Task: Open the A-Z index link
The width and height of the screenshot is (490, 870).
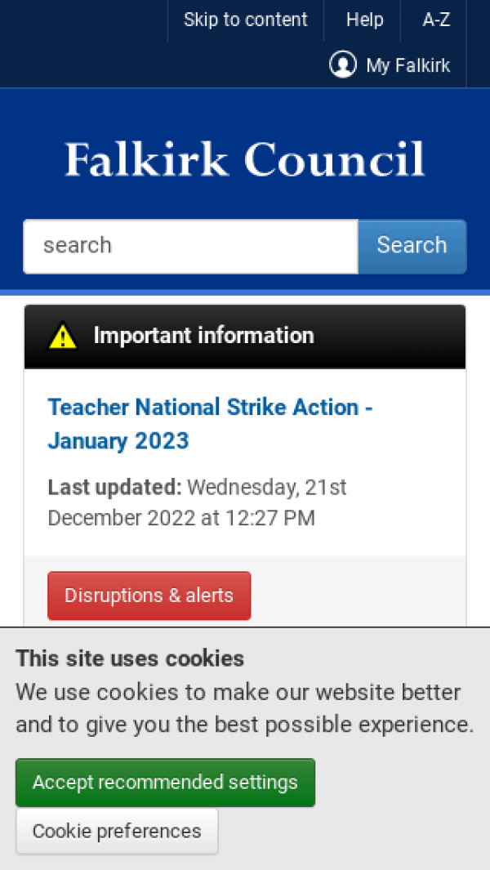Action: tap(436, 20)
